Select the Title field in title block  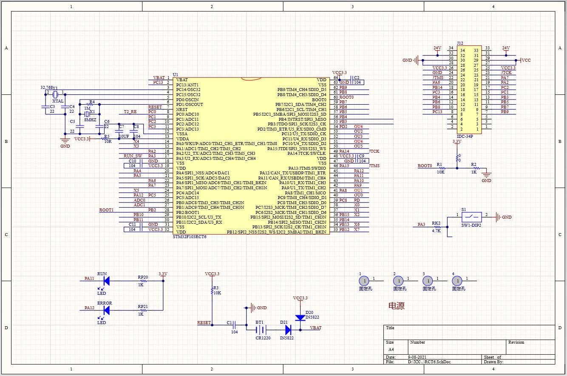[x=390, y=328]
